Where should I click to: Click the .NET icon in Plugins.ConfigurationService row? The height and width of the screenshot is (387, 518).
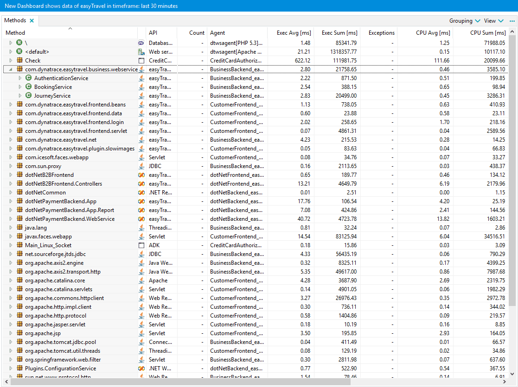click(141, 368)
